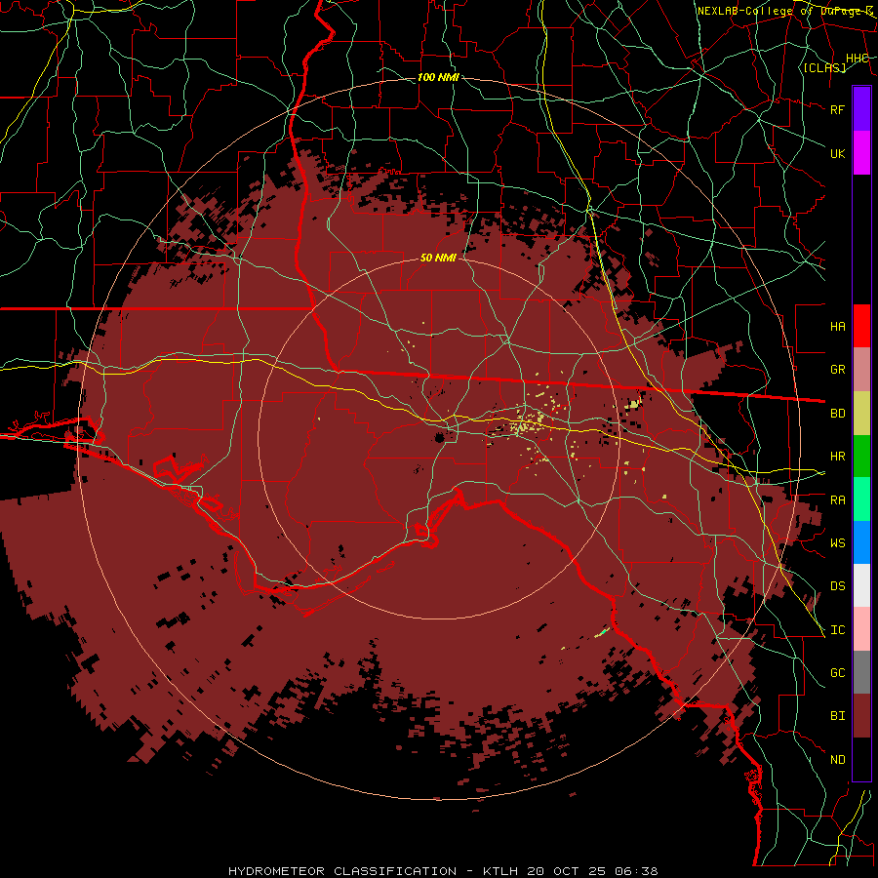Click the '06:38' timestamp text
Viewport: 878px width, 878px height.
tap(636, 871)
